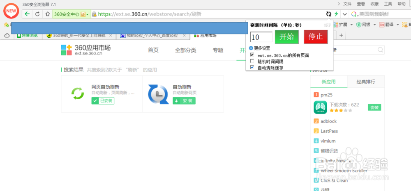
Task: Switch to the 经典排行 ranking tab
Action: (x=366, y=82)
